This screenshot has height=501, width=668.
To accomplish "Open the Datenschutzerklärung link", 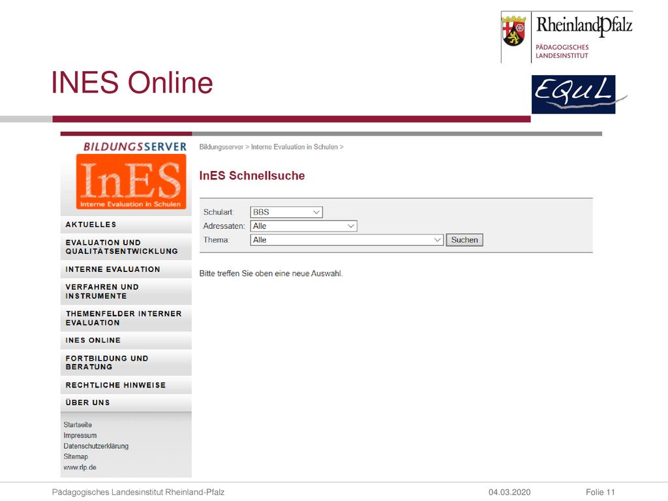I will pos(96,446).
